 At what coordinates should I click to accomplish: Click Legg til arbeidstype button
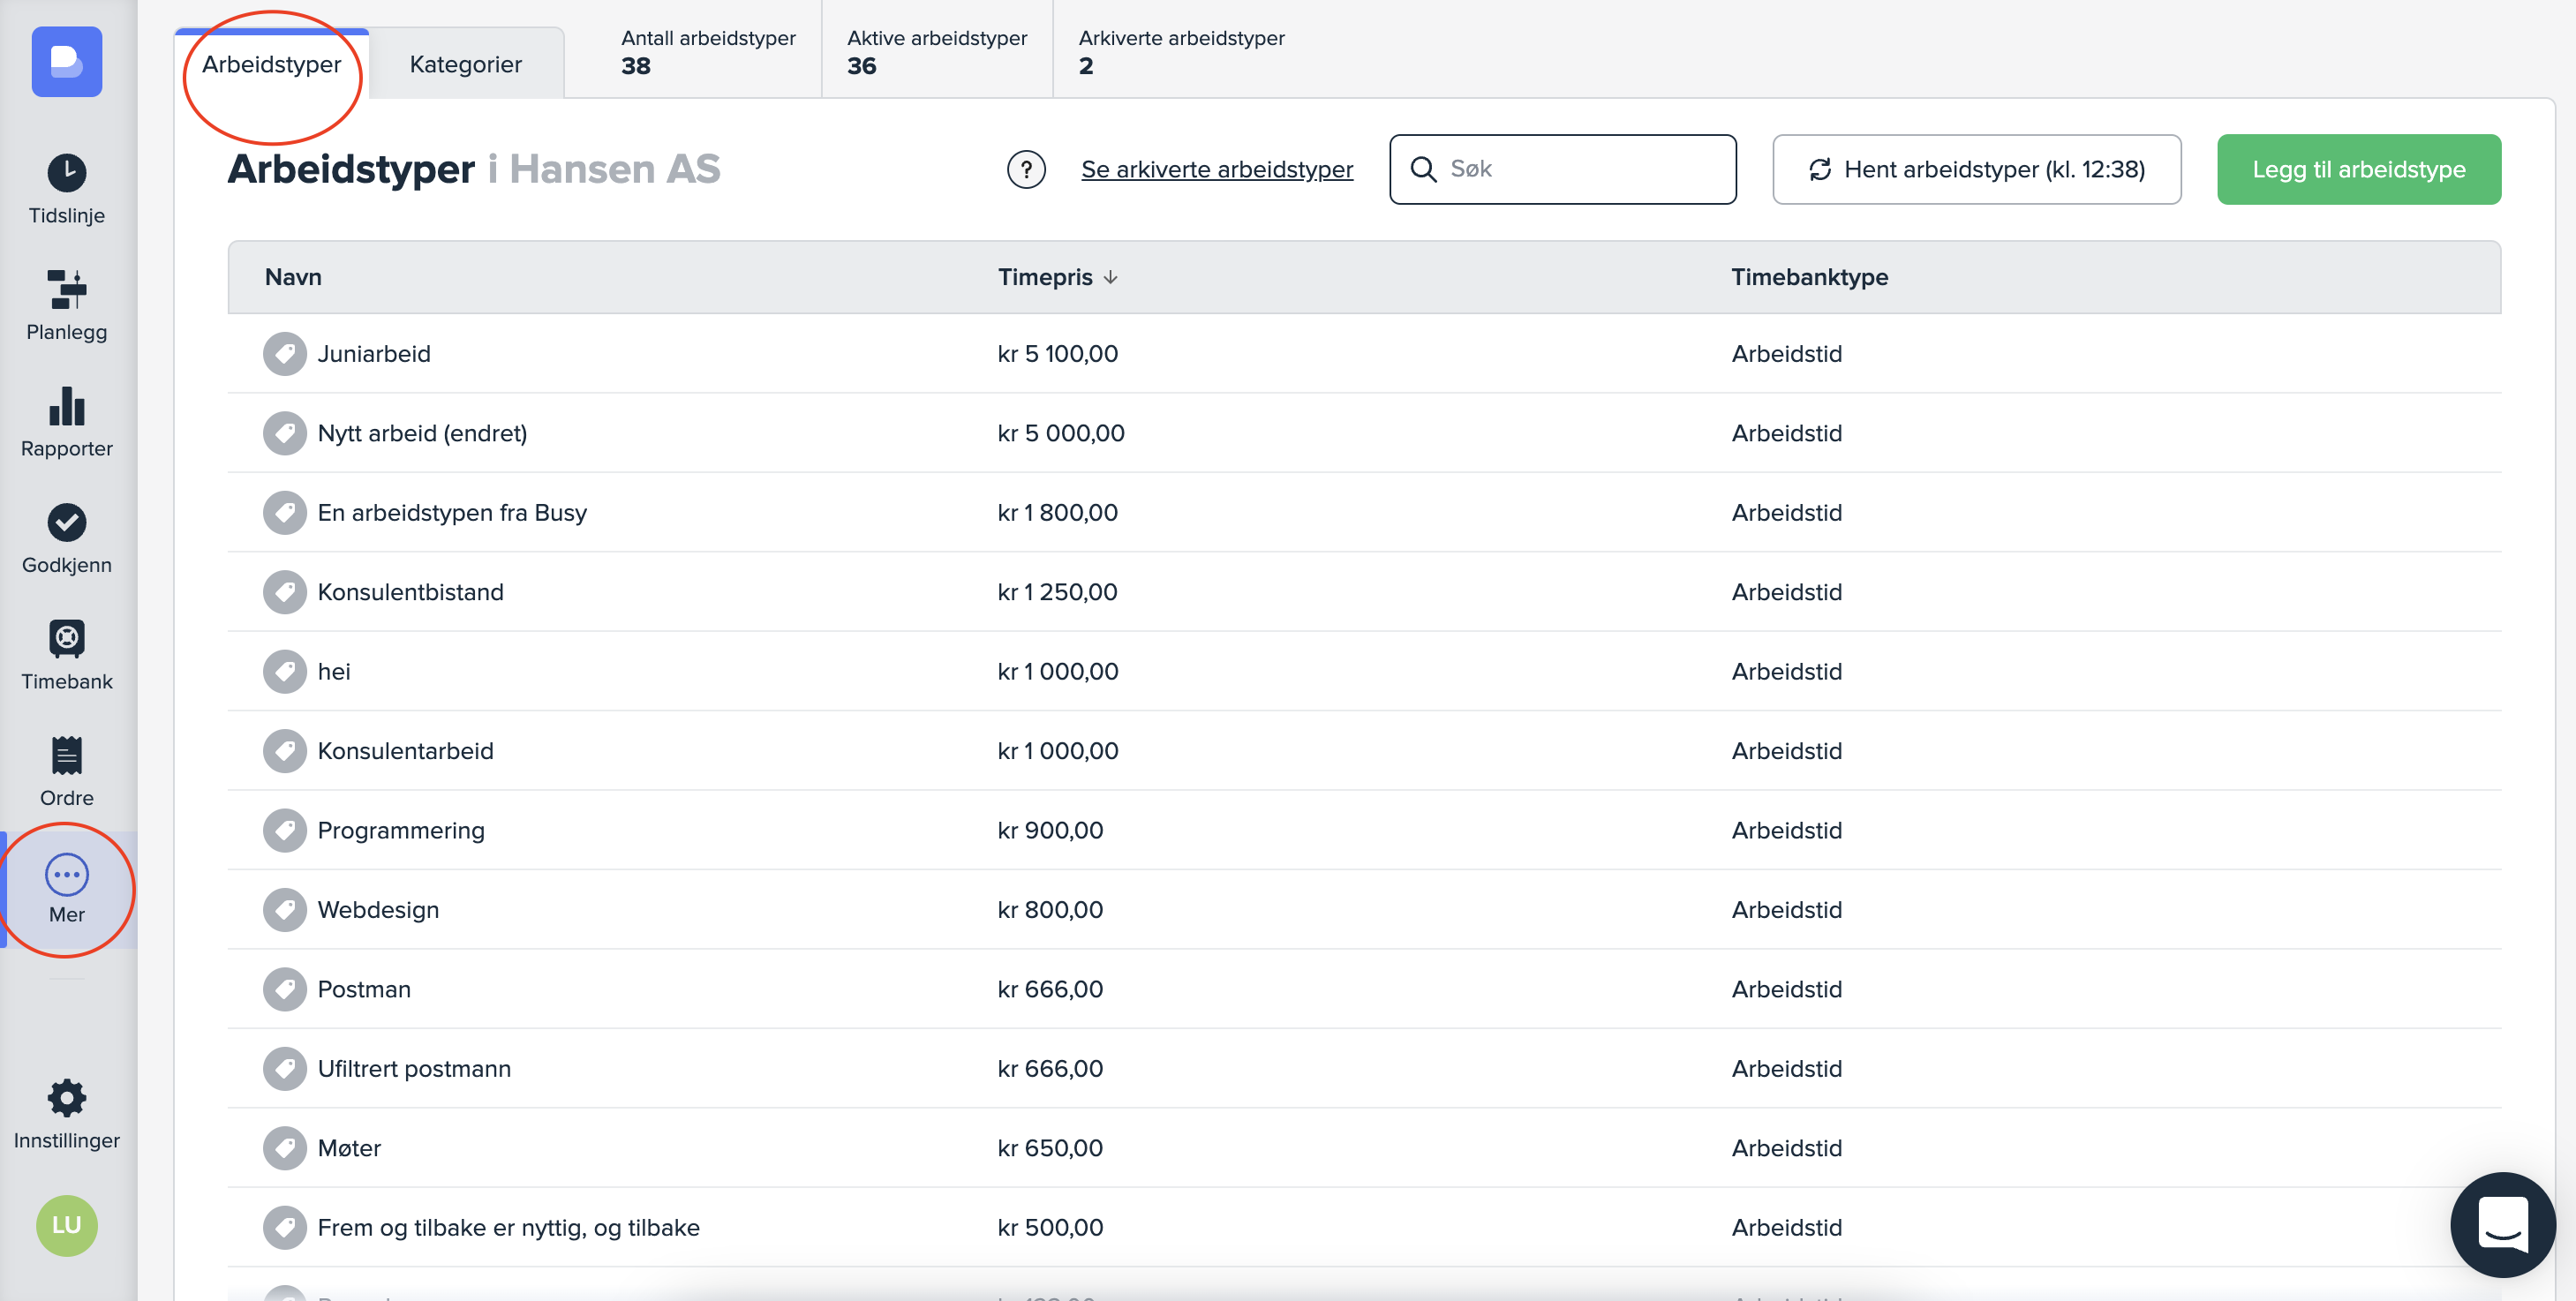tap(2358, 170)
